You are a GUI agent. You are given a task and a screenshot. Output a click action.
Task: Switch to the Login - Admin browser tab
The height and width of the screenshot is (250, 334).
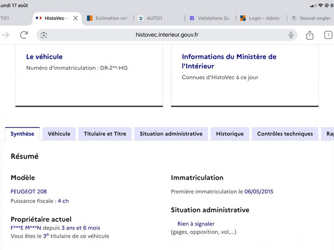coord(261,18)
